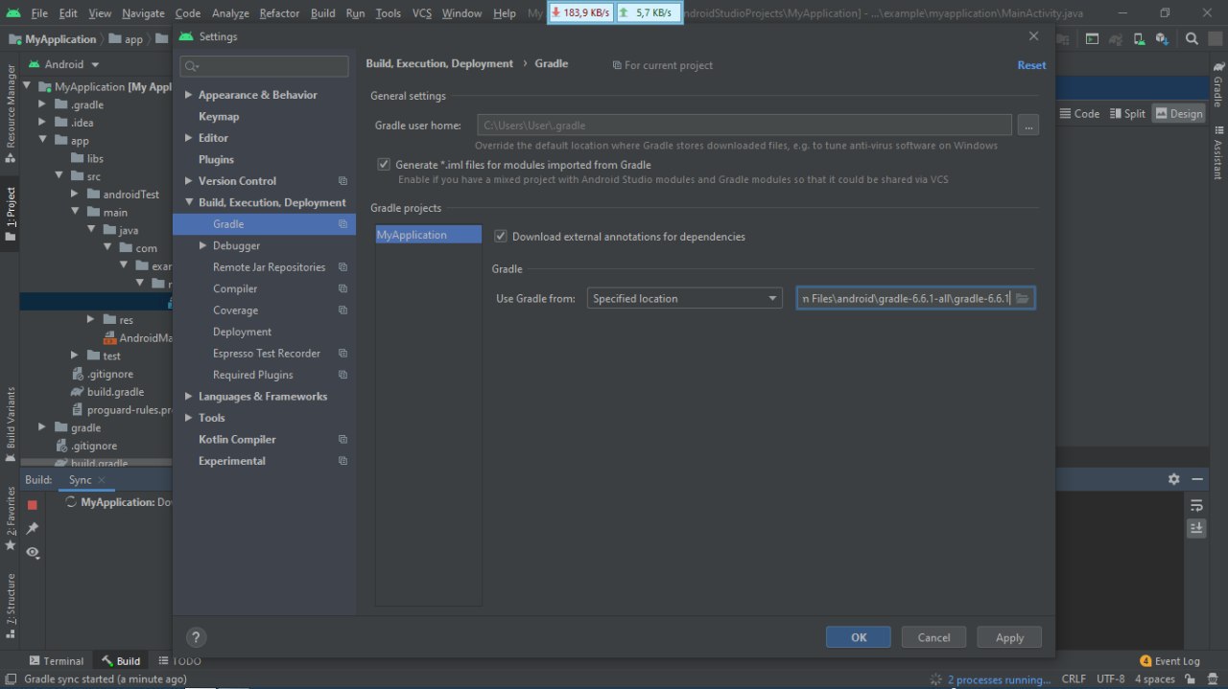Click project-level icon next to Version Control
Image resolution: width=1228 pixels, height=689 pixels.
pyautogui.click(x=342, y=181)
